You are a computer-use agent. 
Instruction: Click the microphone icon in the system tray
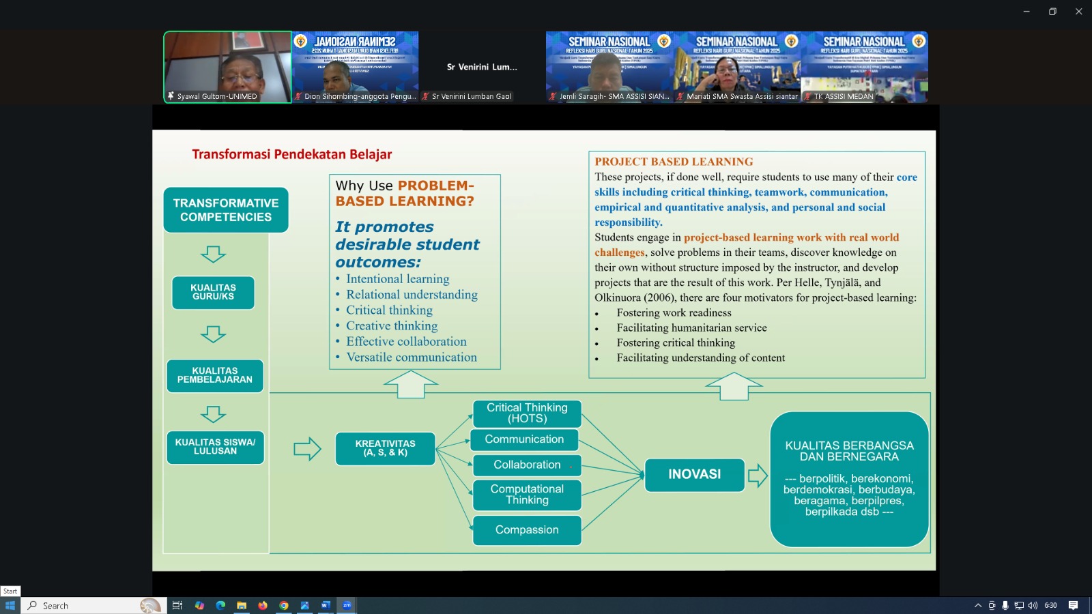click(1005, 605)
